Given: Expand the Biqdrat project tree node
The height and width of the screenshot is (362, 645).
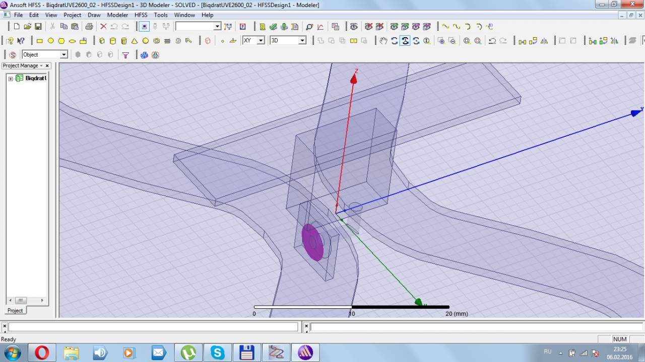Looking at the screenshot, I should tap(11, 78).
